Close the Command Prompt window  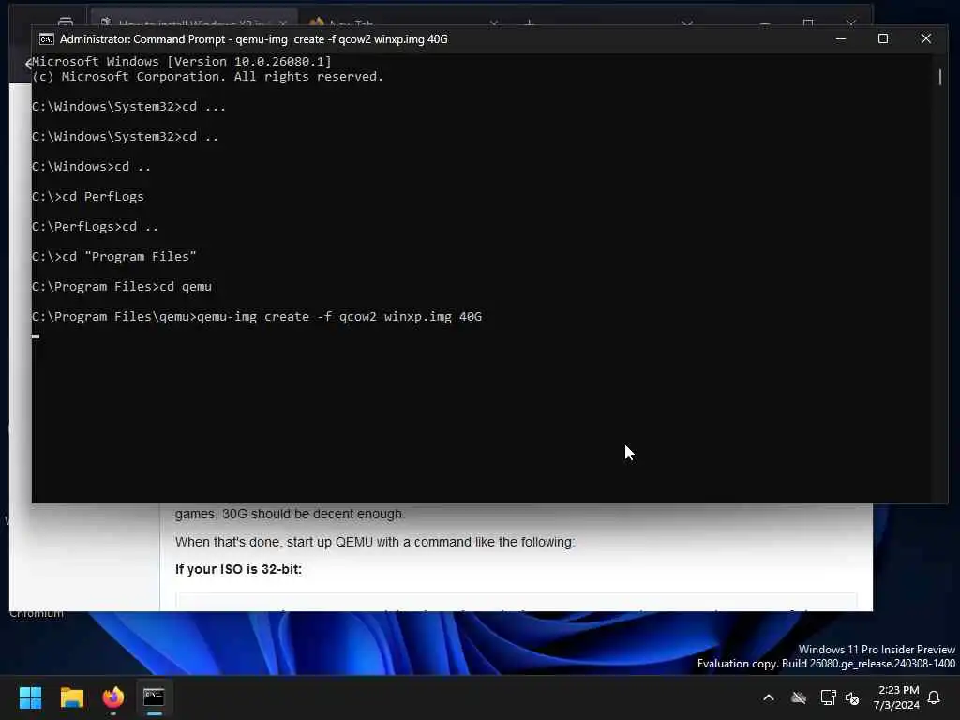click(925, 39)
